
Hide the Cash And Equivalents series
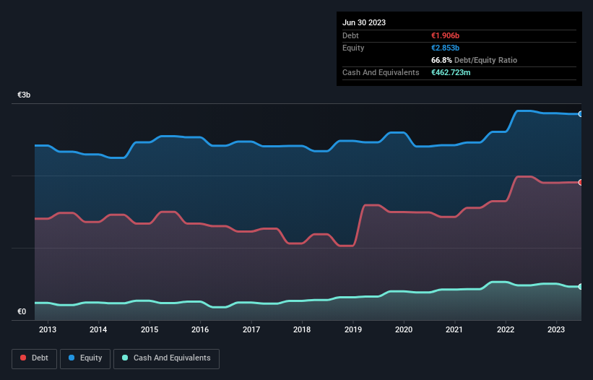(166, 358)
